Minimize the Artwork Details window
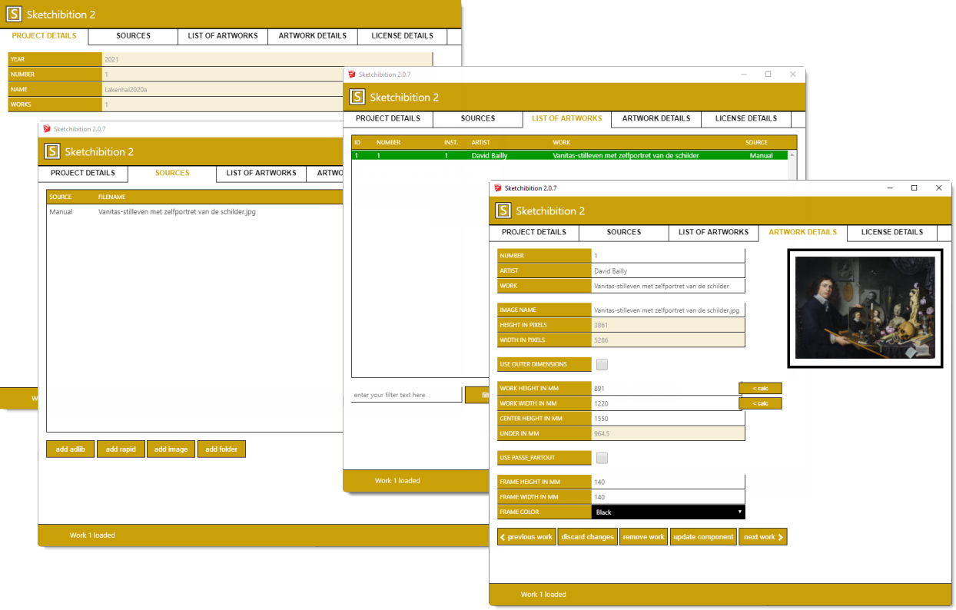 [x=889, y=187]
